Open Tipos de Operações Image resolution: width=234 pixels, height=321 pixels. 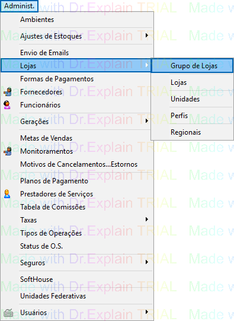77,233
